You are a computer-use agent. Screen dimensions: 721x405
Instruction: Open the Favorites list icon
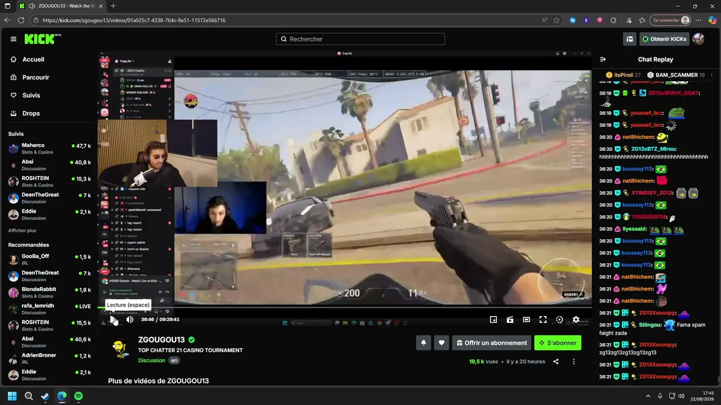tap(642, 20)
